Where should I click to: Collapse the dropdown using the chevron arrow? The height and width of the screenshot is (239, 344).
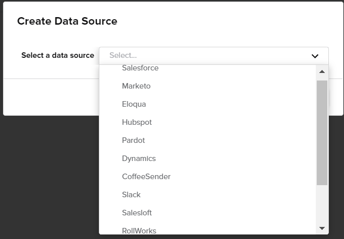tap(315, 56)
